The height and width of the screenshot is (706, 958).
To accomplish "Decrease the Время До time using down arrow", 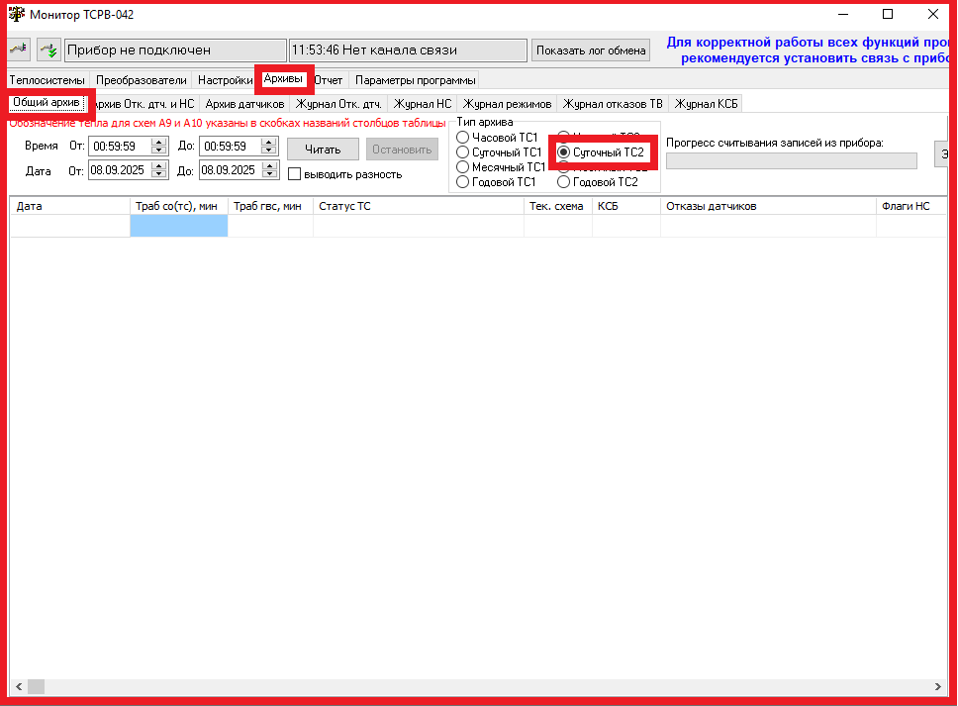I will [x=270, y=151].
